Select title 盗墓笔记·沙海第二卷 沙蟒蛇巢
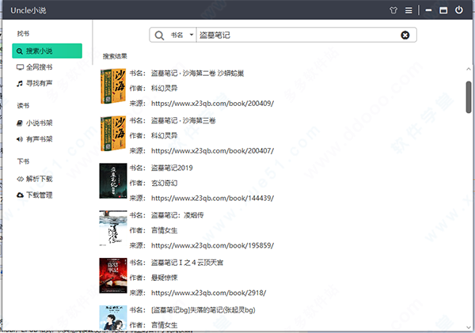The height and width of the screenshot is (333, 475). [x=197, y=74]
